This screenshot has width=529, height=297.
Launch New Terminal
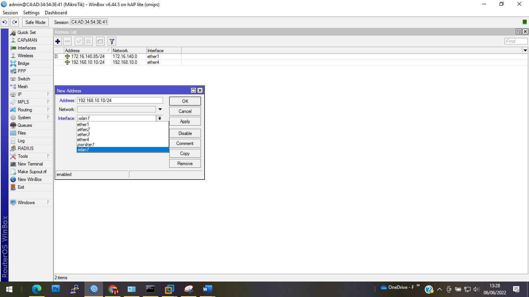[x=31, y=164]
